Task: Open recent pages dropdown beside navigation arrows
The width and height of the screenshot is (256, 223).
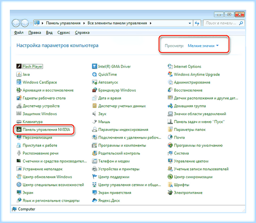Action: 31,23
